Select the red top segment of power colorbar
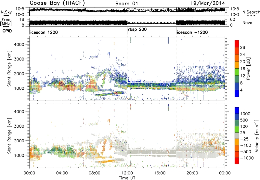Image resolution: width=260 pixels, height=180 pixels. pos(237,44)
